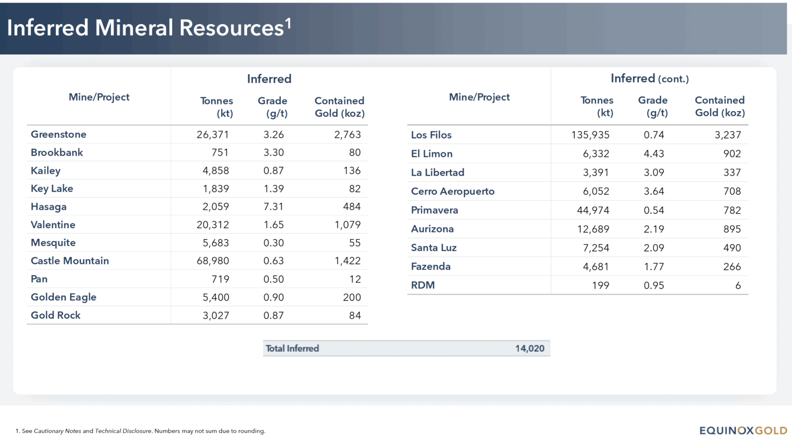Click Primavera's tonnes value 44,974
Screen dimensions: 792x447
592,210
